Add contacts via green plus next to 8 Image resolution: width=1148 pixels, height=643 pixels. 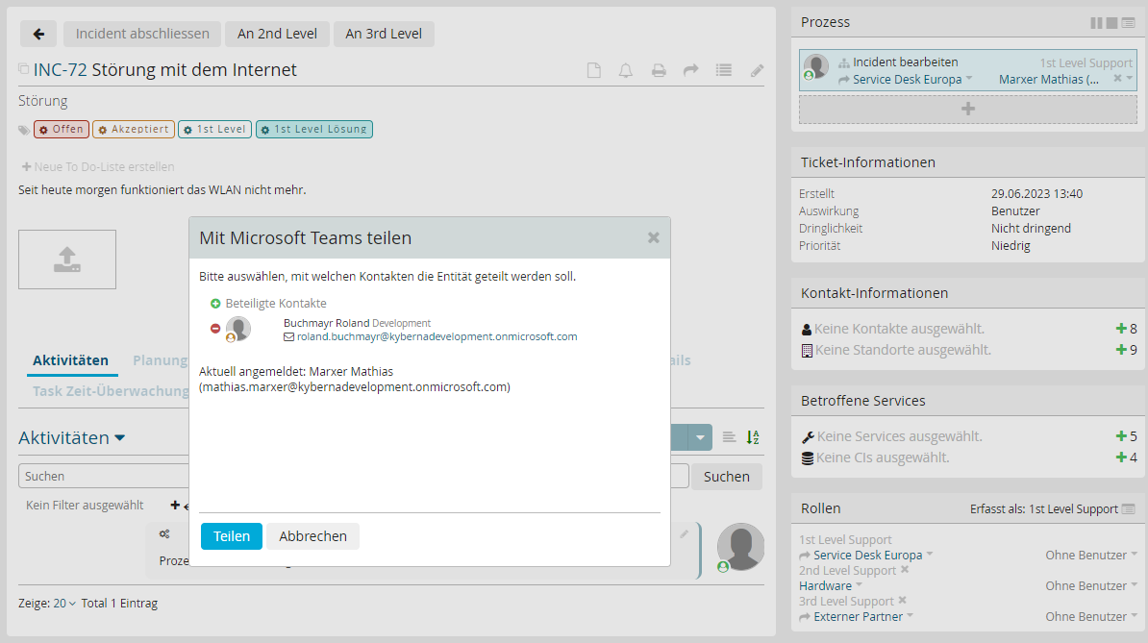1120,329
